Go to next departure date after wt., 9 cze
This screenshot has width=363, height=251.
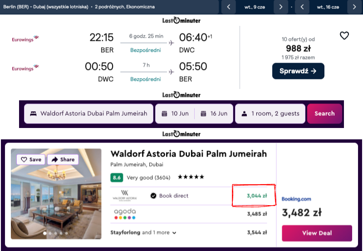point(281,7)
